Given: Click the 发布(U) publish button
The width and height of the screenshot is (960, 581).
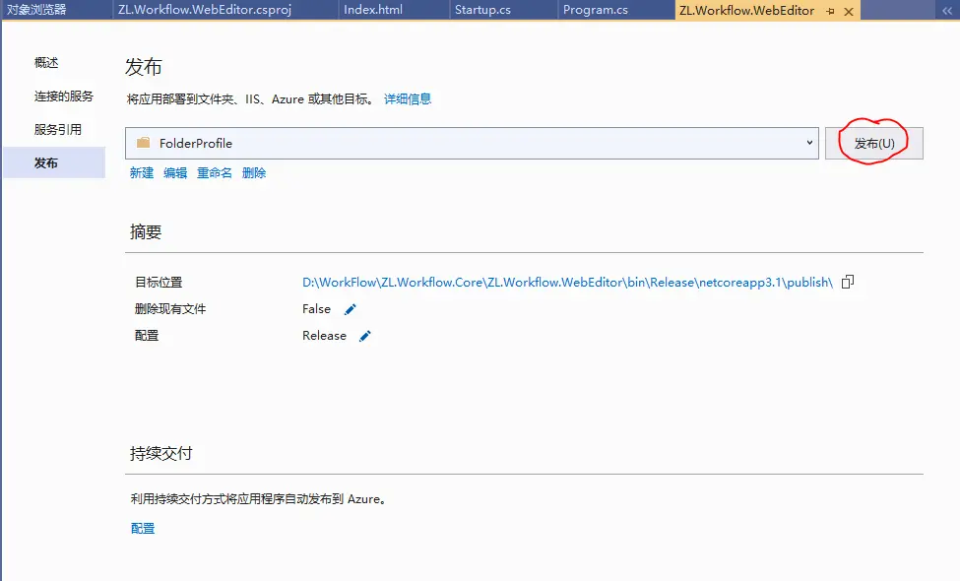Looking at the screenshot, I should [873, 143].
